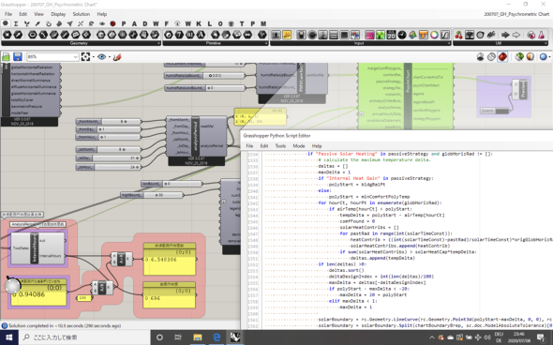This screenshot has height=345, width=553.
Task: Open Microsoft Edge from the taskbar
Action: 217,337
